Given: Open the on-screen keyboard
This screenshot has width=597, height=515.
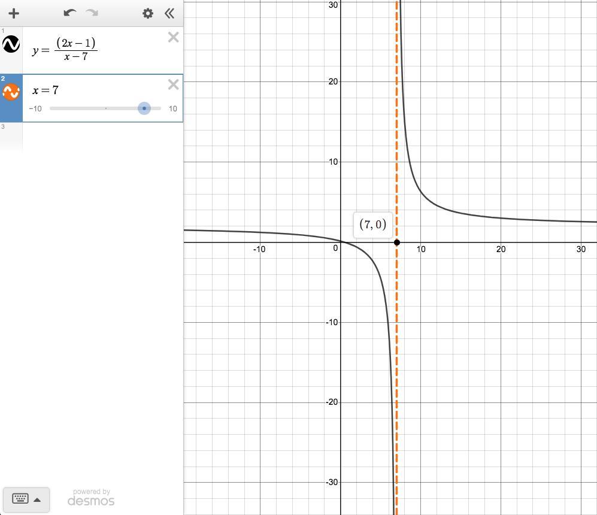Looking at the screenshot, I should pyautogui.click(x=26, y=499).
